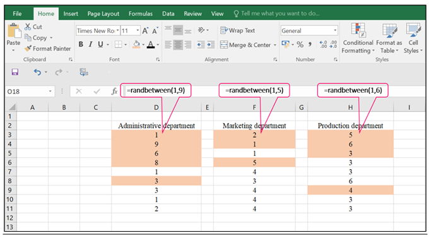Expand the General number format dropdown
The height and width of the screenshot is (238, 429).
335,30
